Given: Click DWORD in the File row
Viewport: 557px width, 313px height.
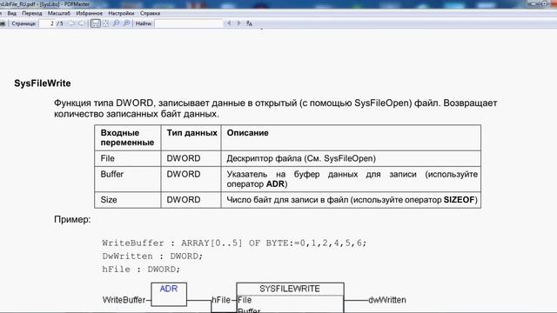Looking at the screenshot, I should point(184,158).
